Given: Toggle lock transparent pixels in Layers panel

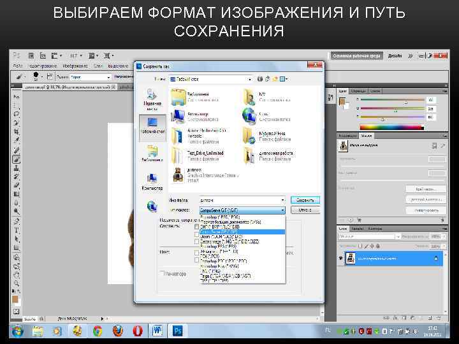Looking at the screenshot, I should 361,246.
